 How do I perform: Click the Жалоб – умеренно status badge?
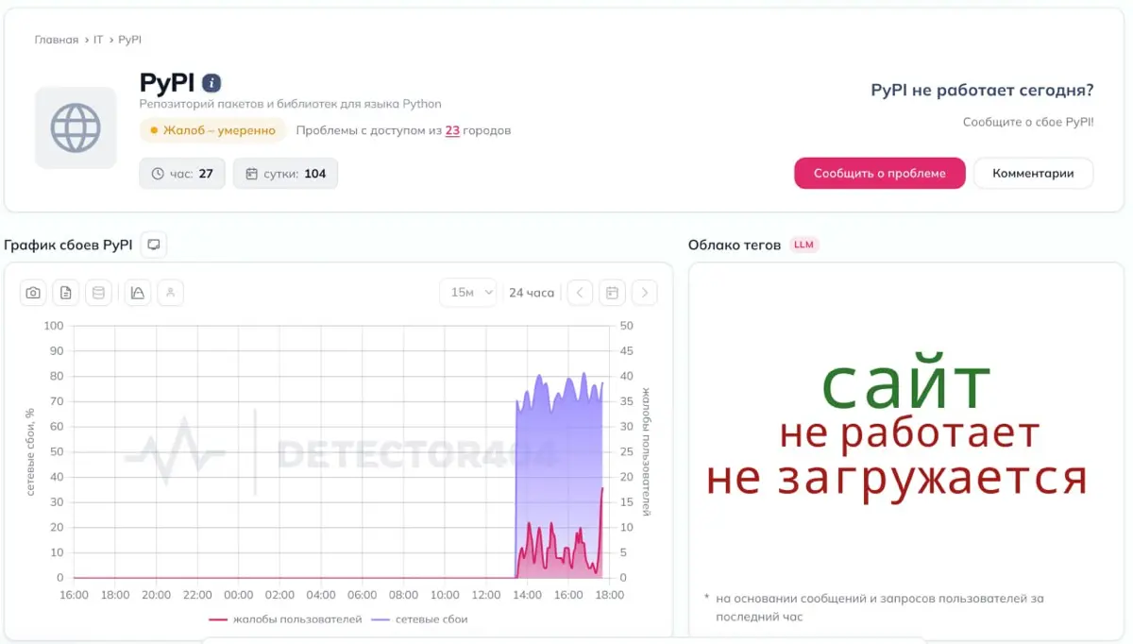212,130
